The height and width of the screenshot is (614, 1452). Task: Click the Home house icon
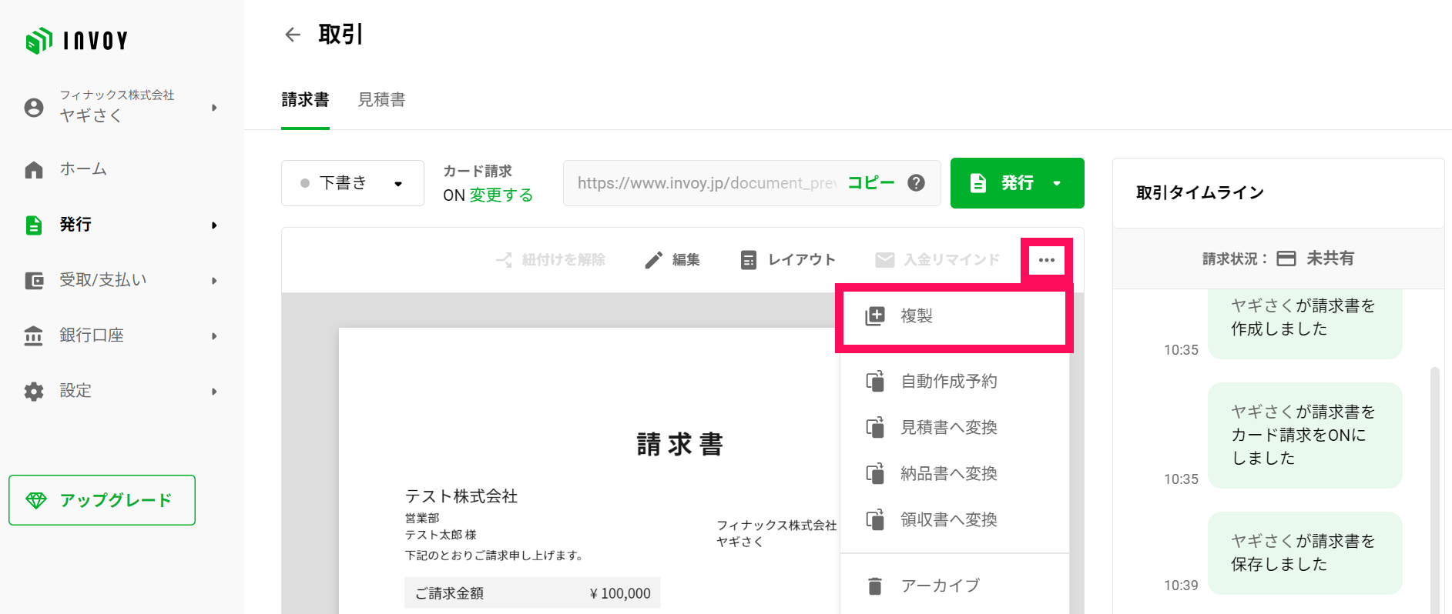click(34, 169)
